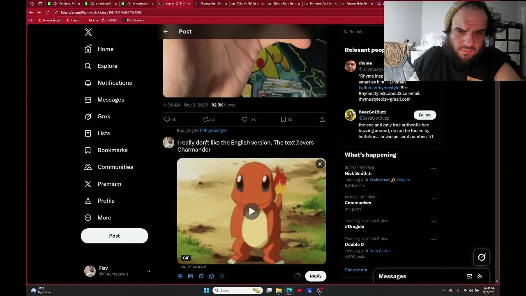Focus the X Search field
Viewport: 526px width, 296px height.
pyautogui.click(x=362, y=32)
